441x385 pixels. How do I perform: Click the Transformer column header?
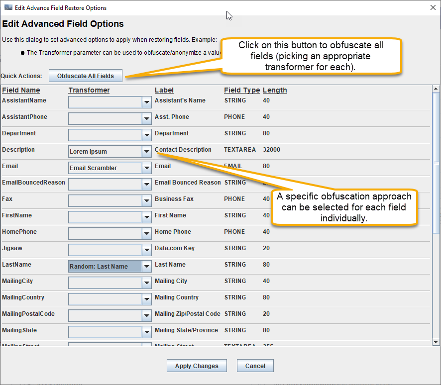coord(89,90)
